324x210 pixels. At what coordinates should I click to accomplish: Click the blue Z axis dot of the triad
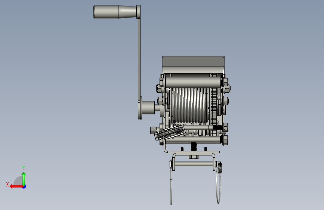tap(24, 186)
